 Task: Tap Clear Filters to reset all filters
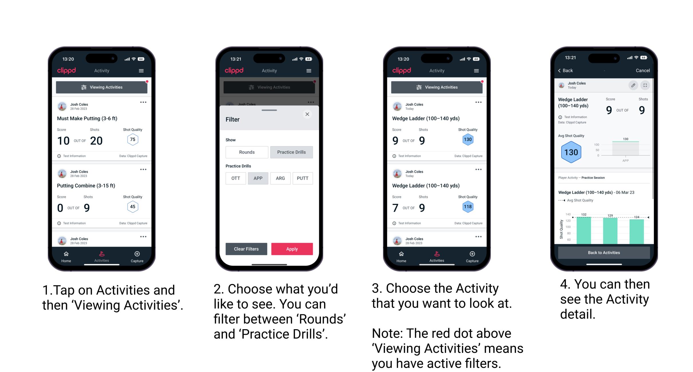pyautogui.click(x=247, y=248)
